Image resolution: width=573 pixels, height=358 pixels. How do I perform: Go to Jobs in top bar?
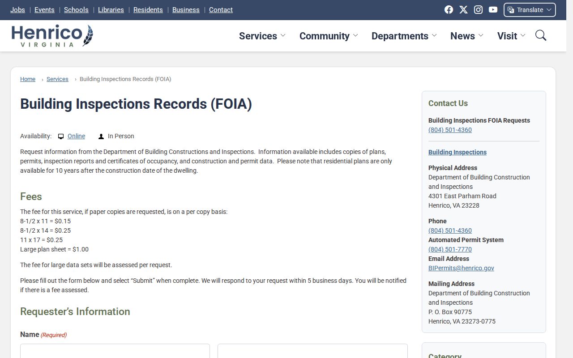[x=17, y=10]
